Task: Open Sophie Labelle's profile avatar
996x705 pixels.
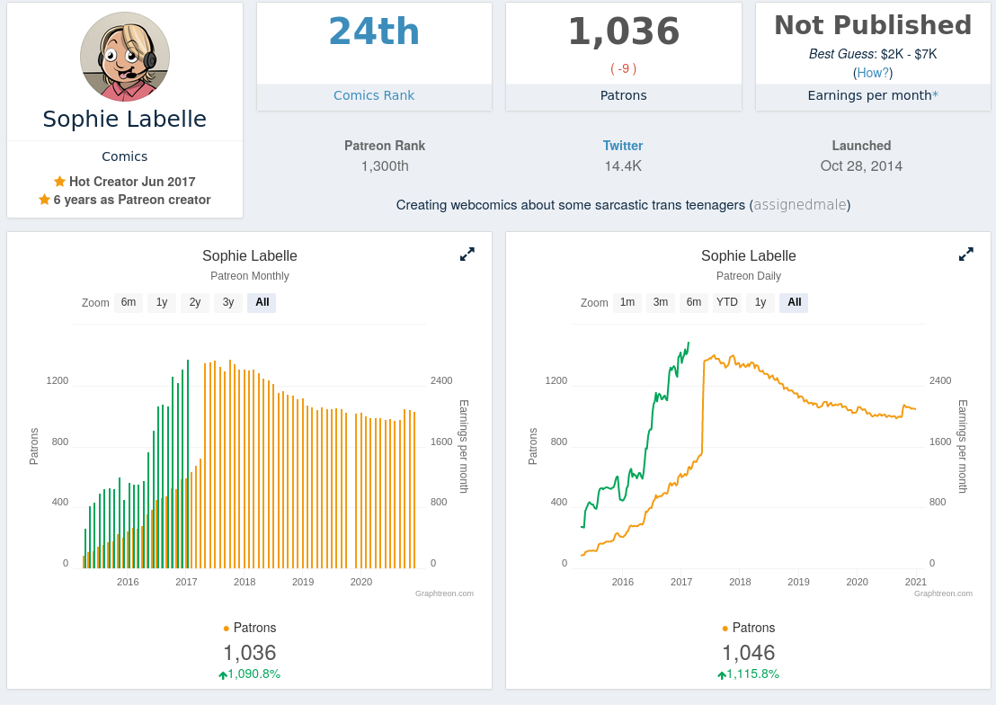Action: 124,57
